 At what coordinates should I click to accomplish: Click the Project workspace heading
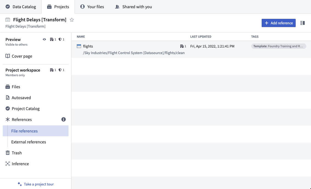(x=23, y=70)
